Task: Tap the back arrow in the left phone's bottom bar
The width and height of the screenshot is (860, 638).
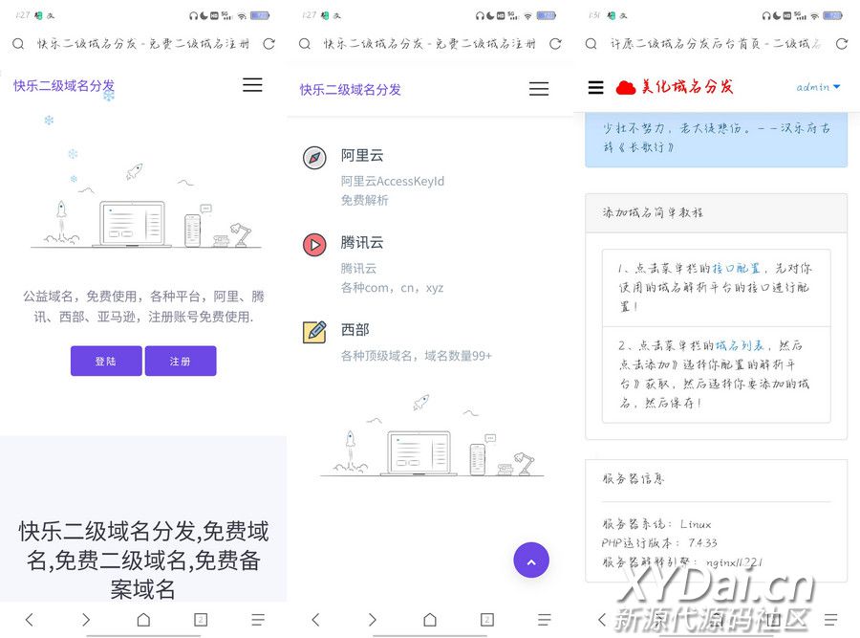Action: [29, 620]
